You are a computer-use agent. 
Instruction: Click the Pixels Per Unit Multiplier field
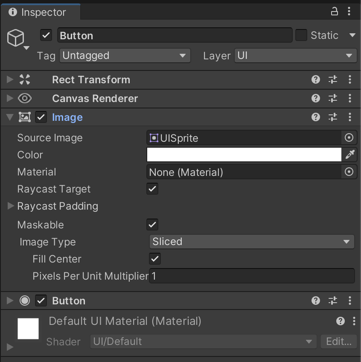252,276
